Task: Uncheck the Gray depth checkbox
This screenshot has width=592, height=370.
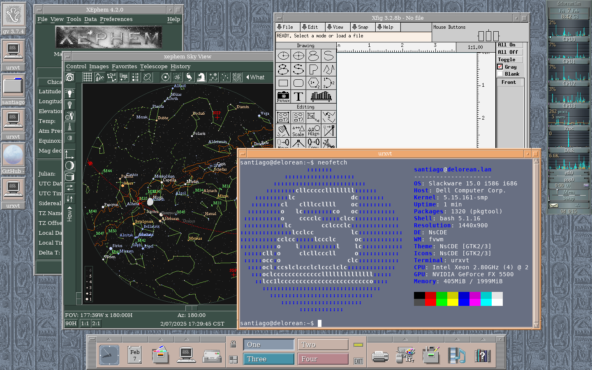Action: [x=500, y=67]
